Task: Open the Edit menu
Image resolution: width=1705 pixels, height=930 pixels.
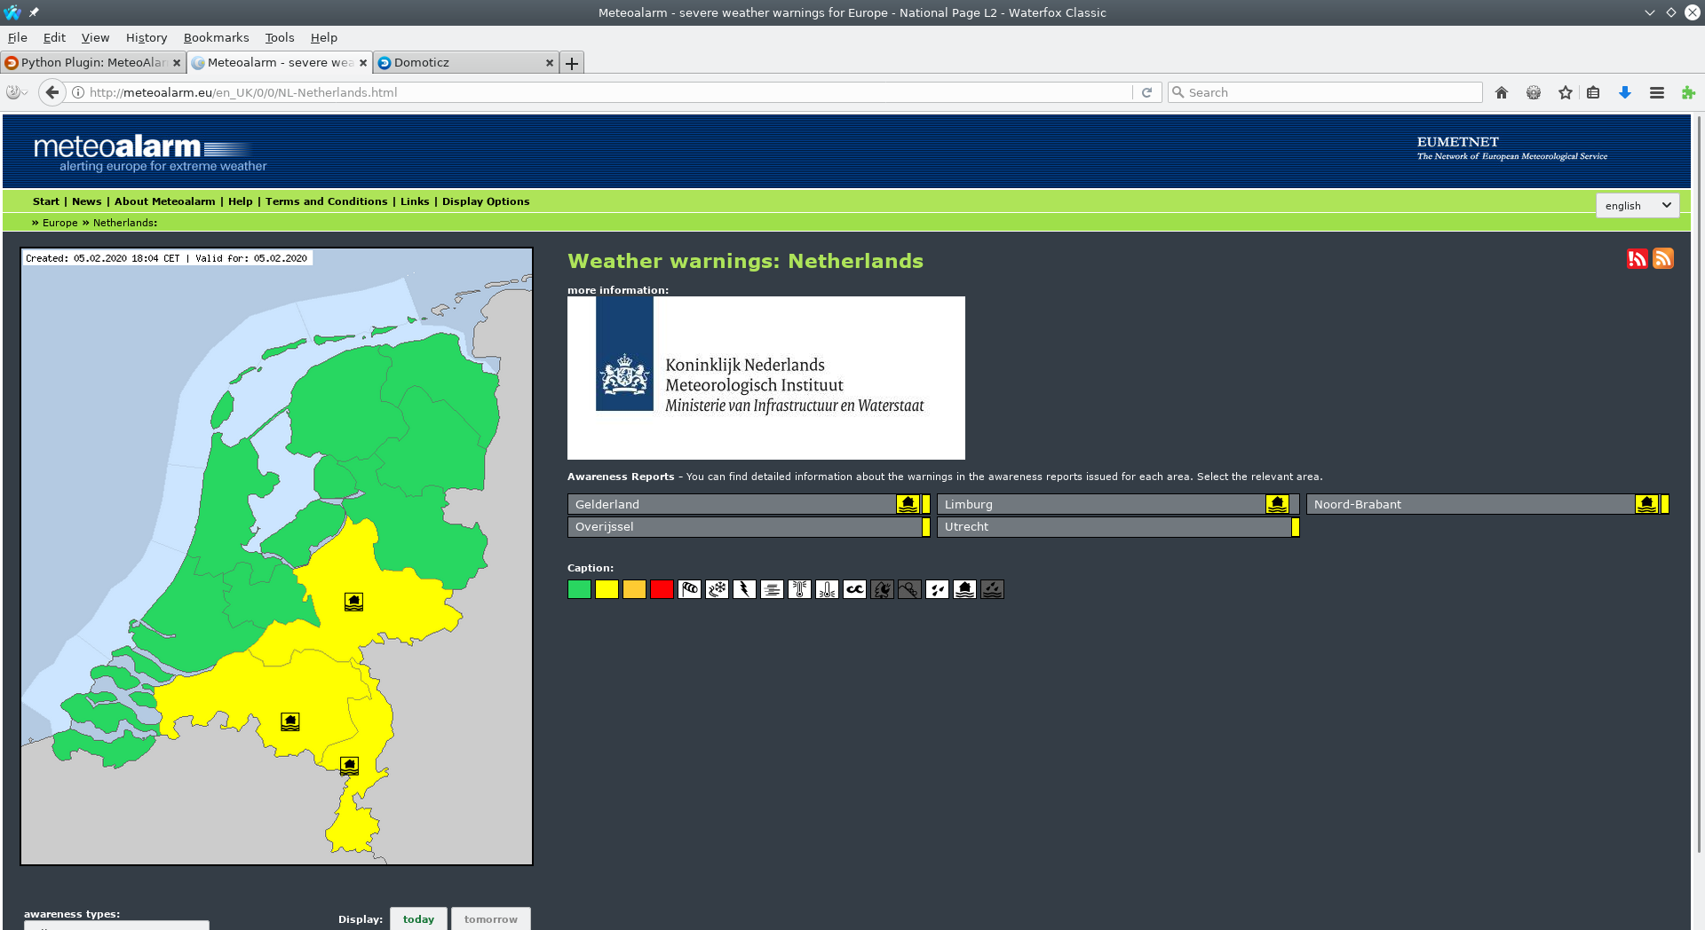Action: pyautogui.click(x=54, y=37)
